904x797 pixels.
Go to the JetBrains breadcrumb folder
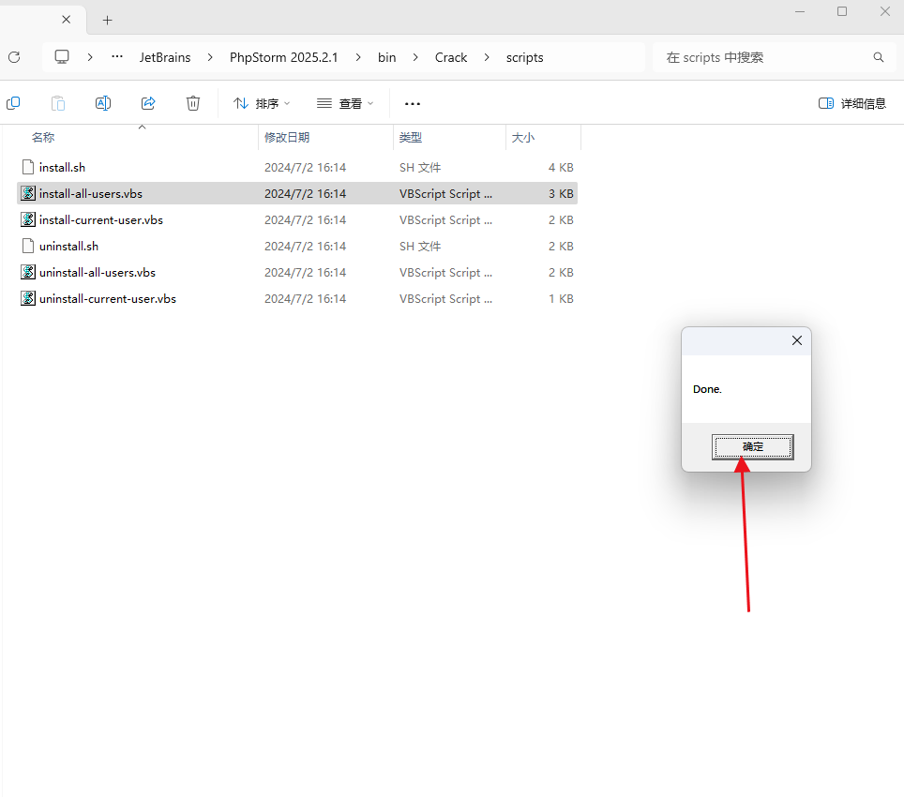tap(165, 57)
